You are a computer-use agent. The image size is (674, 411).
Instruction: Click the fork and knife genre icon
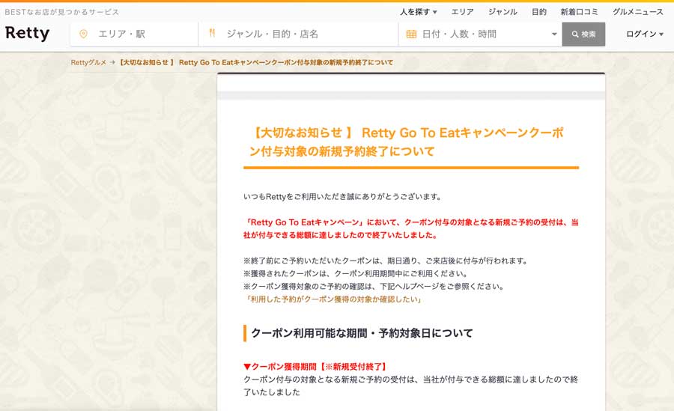click(212, 33)
